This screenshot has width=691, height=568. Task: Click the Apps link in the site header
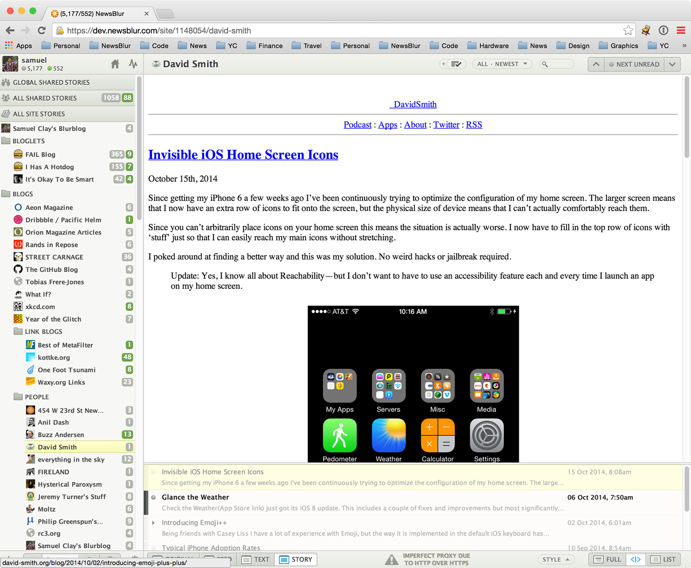tap(387, 124)
